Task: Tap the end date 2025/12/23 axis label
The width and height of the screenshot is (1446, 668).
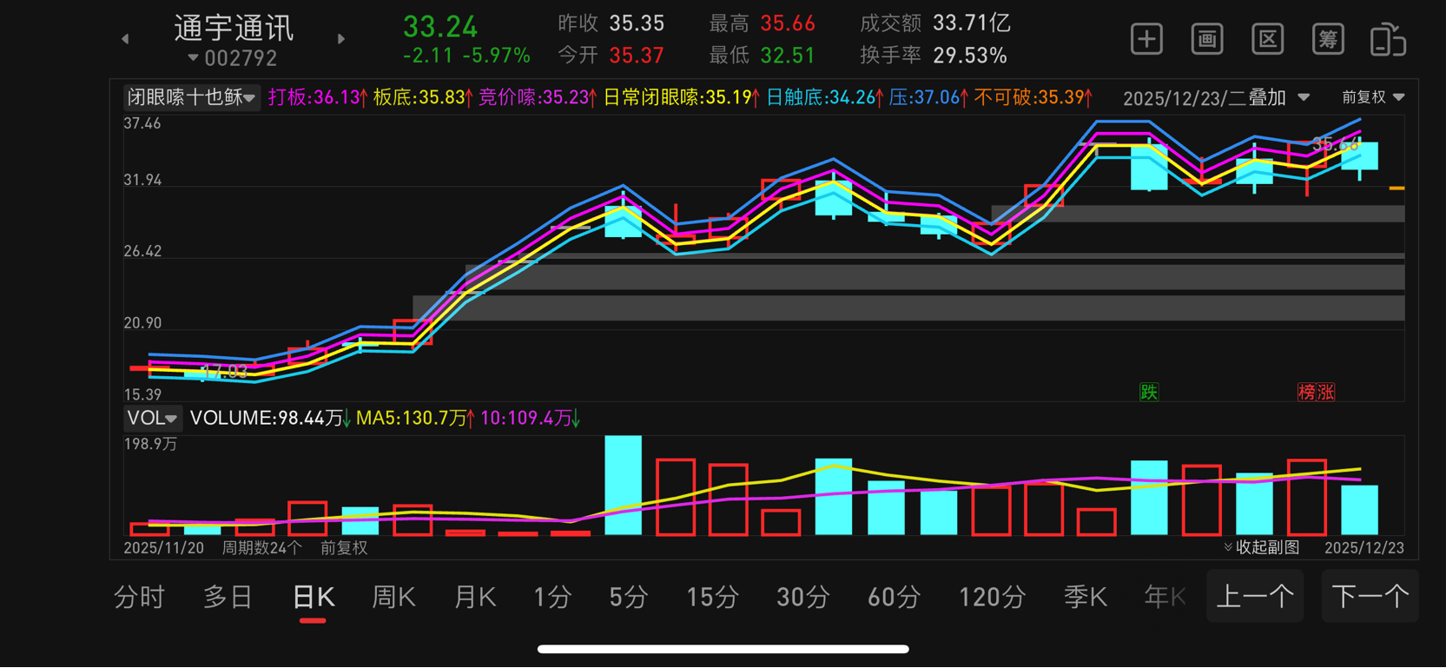Action: (1363, 547)
